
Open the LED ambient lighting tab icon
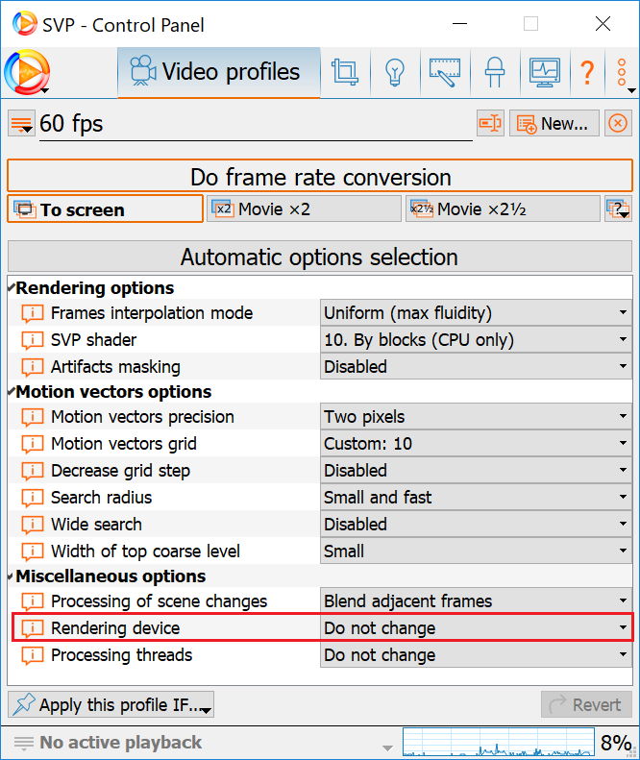(494, 72)
